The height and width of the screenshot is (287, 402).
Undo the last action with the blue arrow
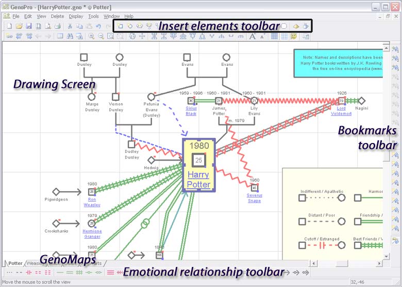98,26
